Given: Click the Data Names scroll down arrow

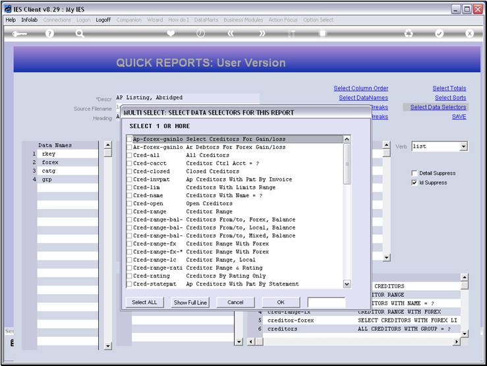Looking at the screenshot, I should 107,346.
